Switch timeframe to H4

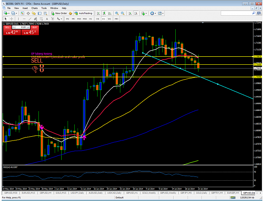[x=98, y=19]
